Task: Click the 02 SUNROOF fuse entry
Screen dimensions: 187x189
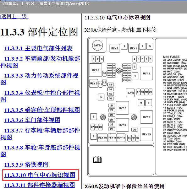Action: tap(175, 63)
